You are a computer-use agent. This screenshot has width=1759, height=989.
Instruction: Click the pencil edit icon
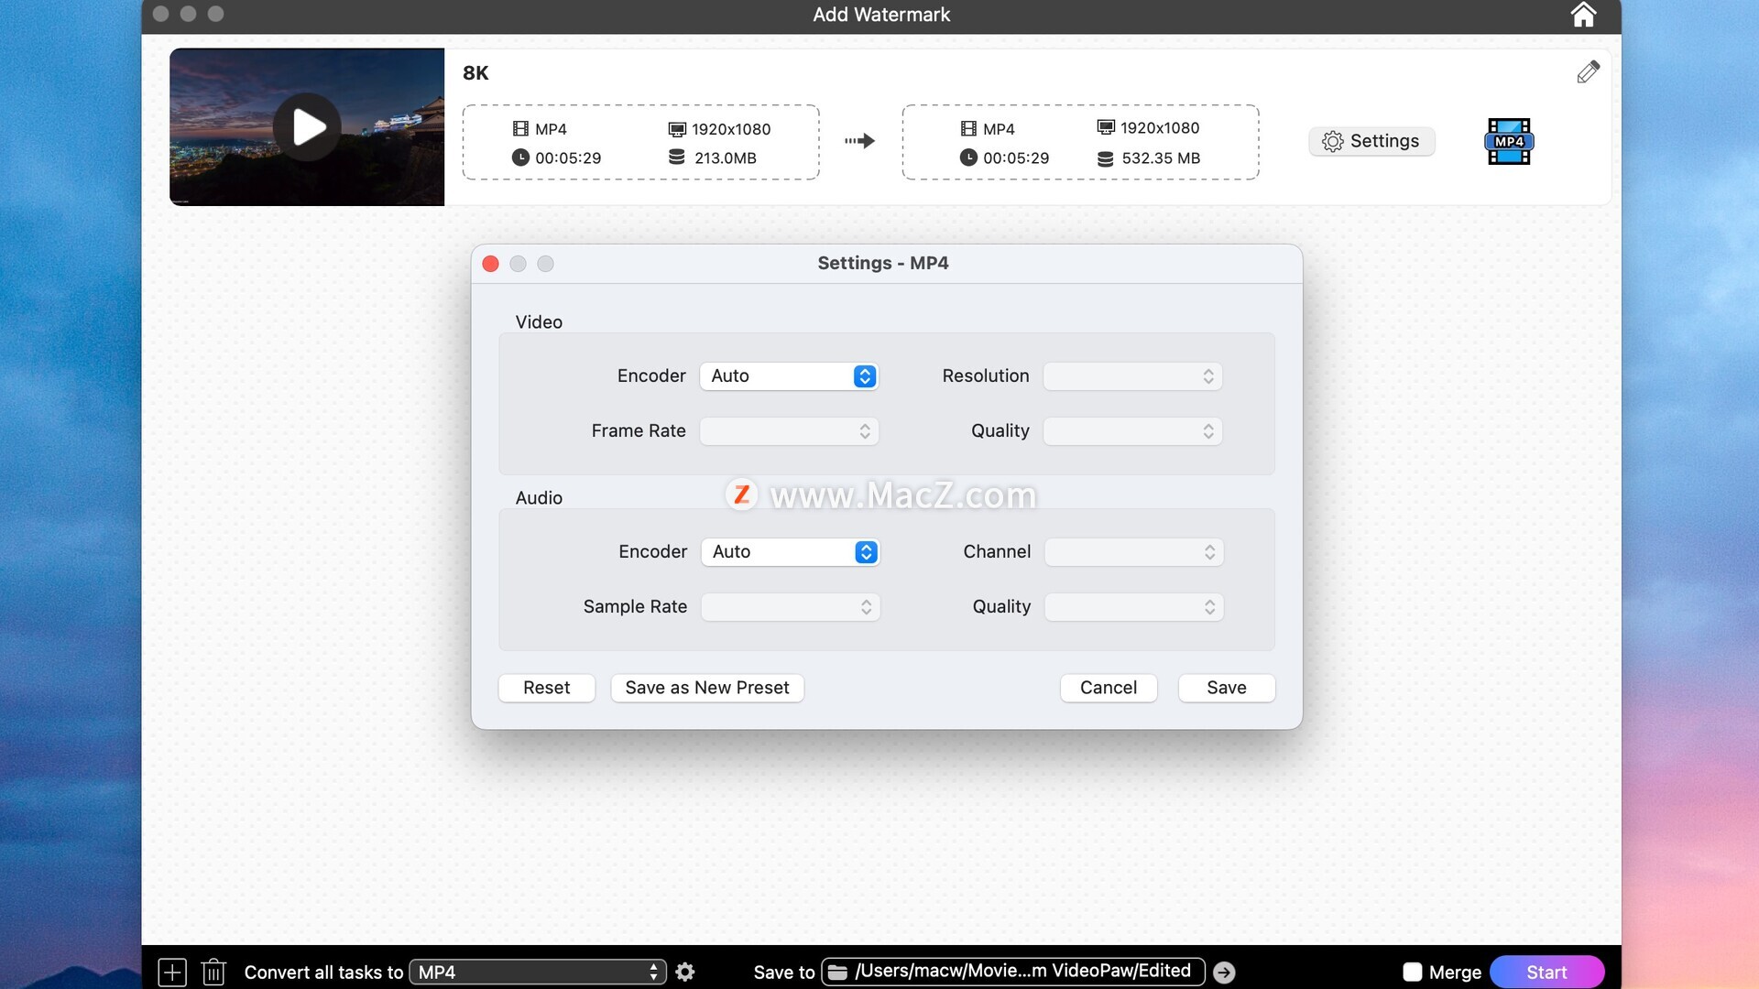1588,71
